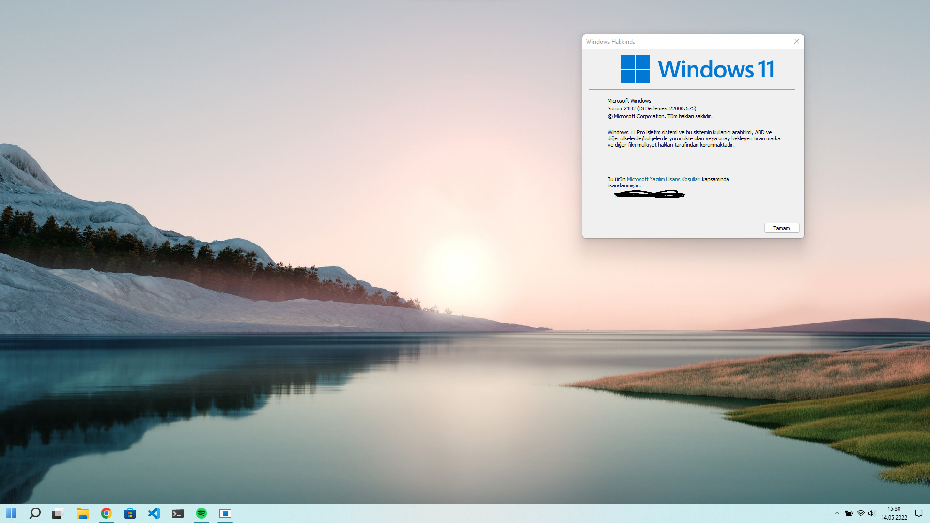Click the speaker volume tray icon
The height and width of the screenshot is (523, 930).
pyautogui.click(x=871, y=513)
